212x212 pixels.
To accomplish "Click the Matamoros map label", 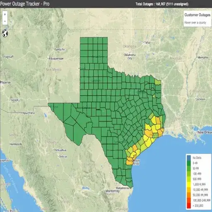I will 123,188.
